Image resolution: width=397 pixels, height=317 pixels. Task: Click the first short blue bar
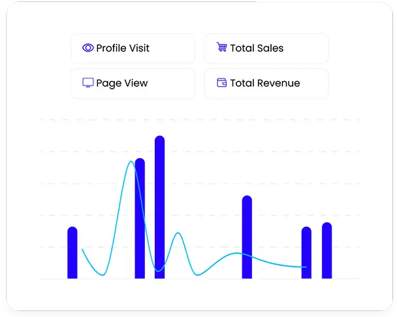pos(72,253)
